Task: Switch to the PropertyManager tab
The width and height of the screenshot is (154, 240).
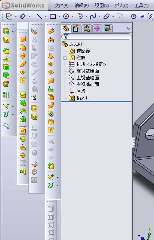Action: 76,28
